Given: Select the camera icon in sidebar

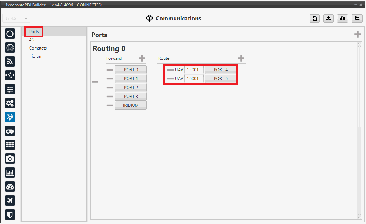Looking at the screenshot, I should (x=10, y=159).
